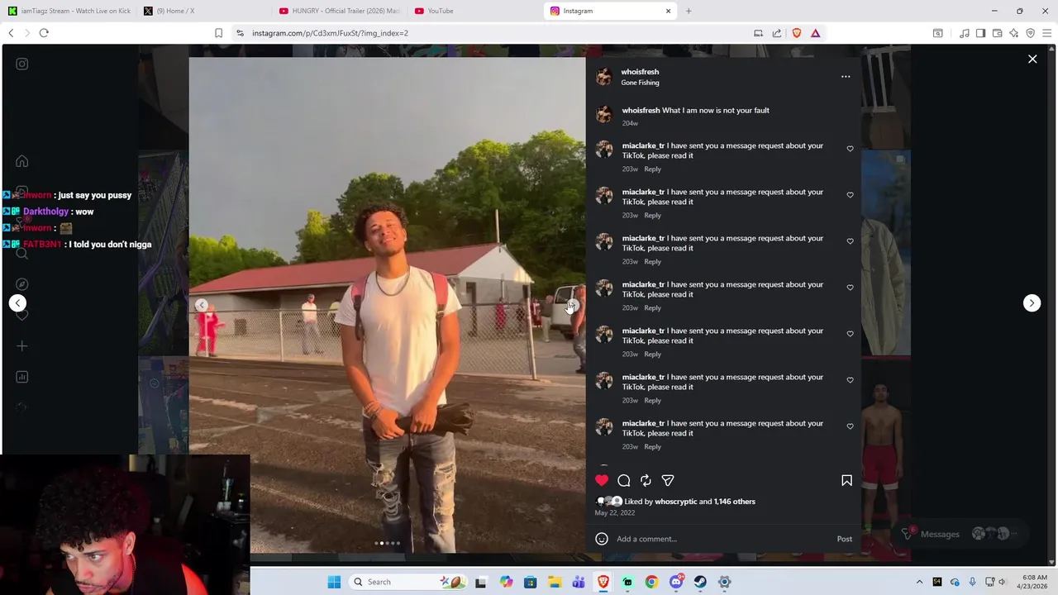Click the Post comment button
Screen dimensions: 1058x595
[x=844, y=539]
